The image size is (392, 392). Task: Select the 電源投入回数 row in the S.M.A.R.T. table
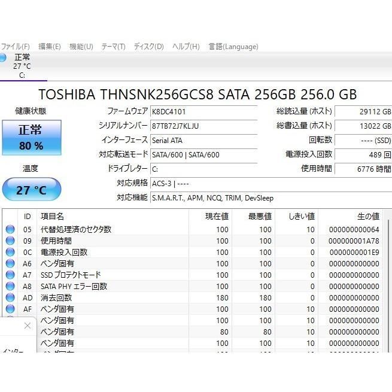coord(193,252)
